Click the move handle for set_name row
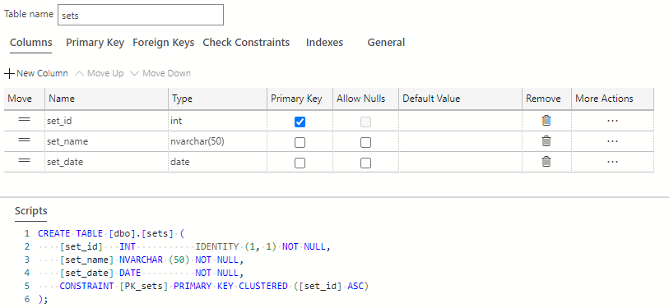Image resolution: width=669 pixels, height=308 pixels. [25, 140]
